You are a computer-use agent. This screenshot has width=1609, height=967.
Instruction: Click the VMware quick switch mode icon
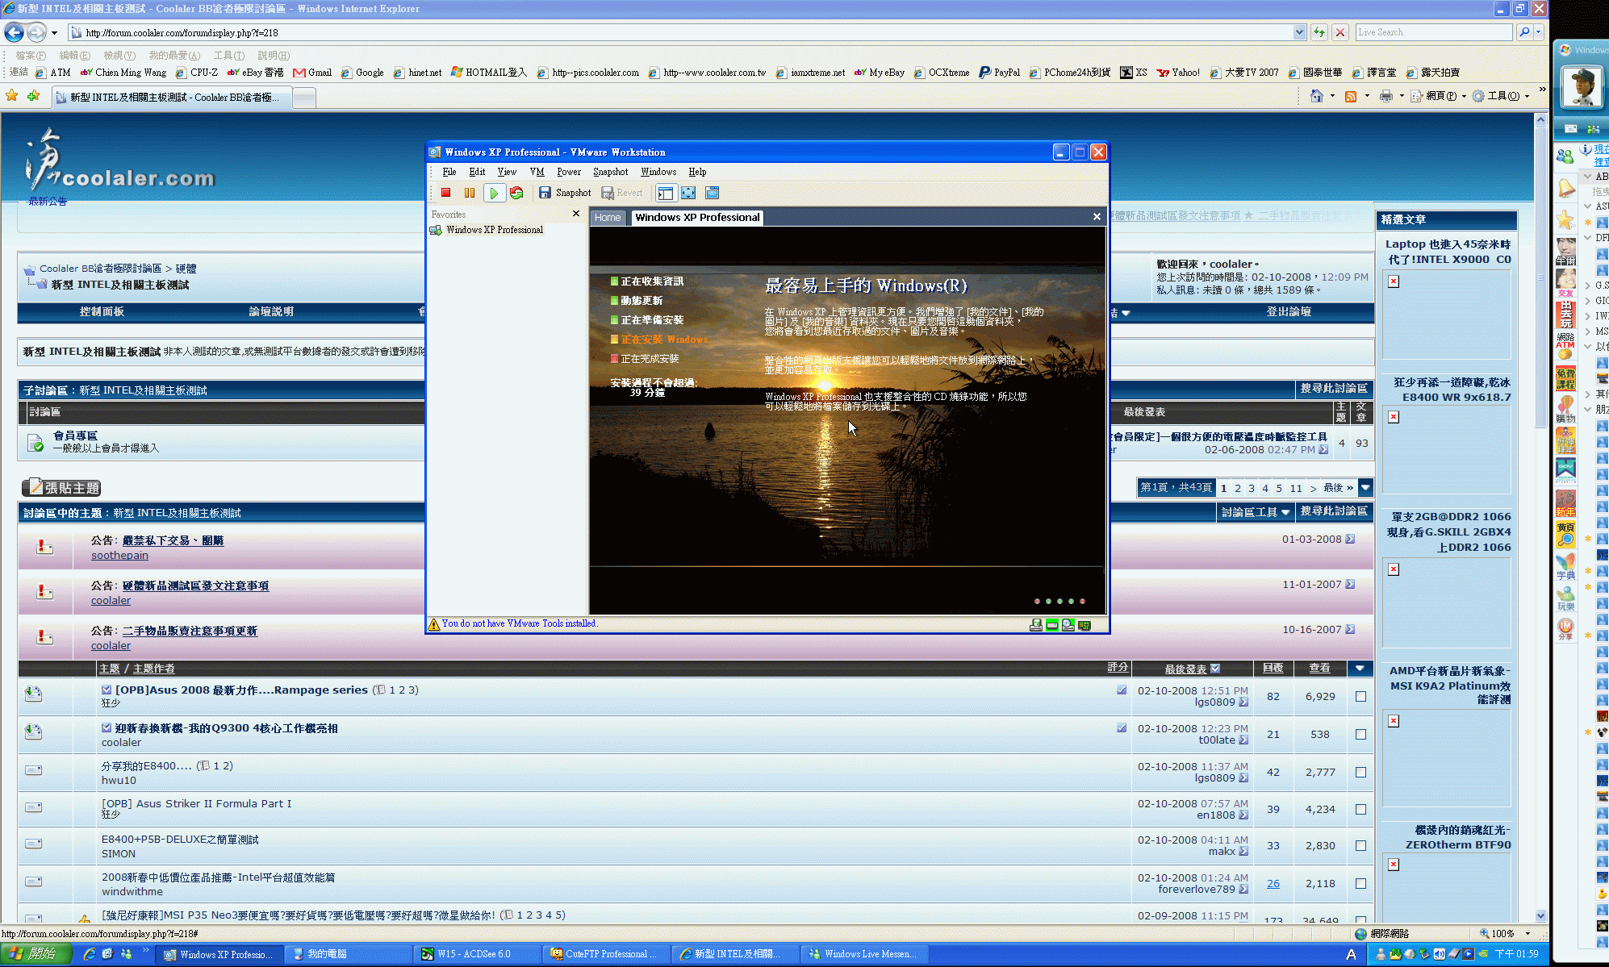[713, 193]
